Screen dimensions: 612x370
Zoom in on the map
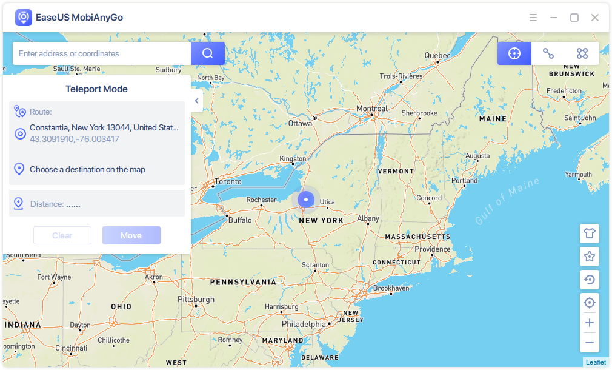click(x=589, y=323)
